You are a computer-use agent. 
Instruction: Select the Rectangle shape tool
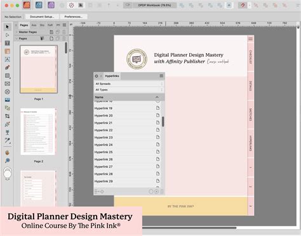(8, 75)
